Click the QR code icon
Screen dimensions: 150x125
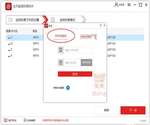tap(94, 37)
